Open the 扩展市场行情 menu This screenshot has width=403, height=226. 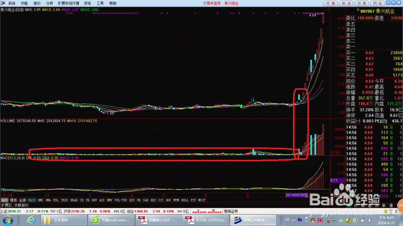(69, 3)
